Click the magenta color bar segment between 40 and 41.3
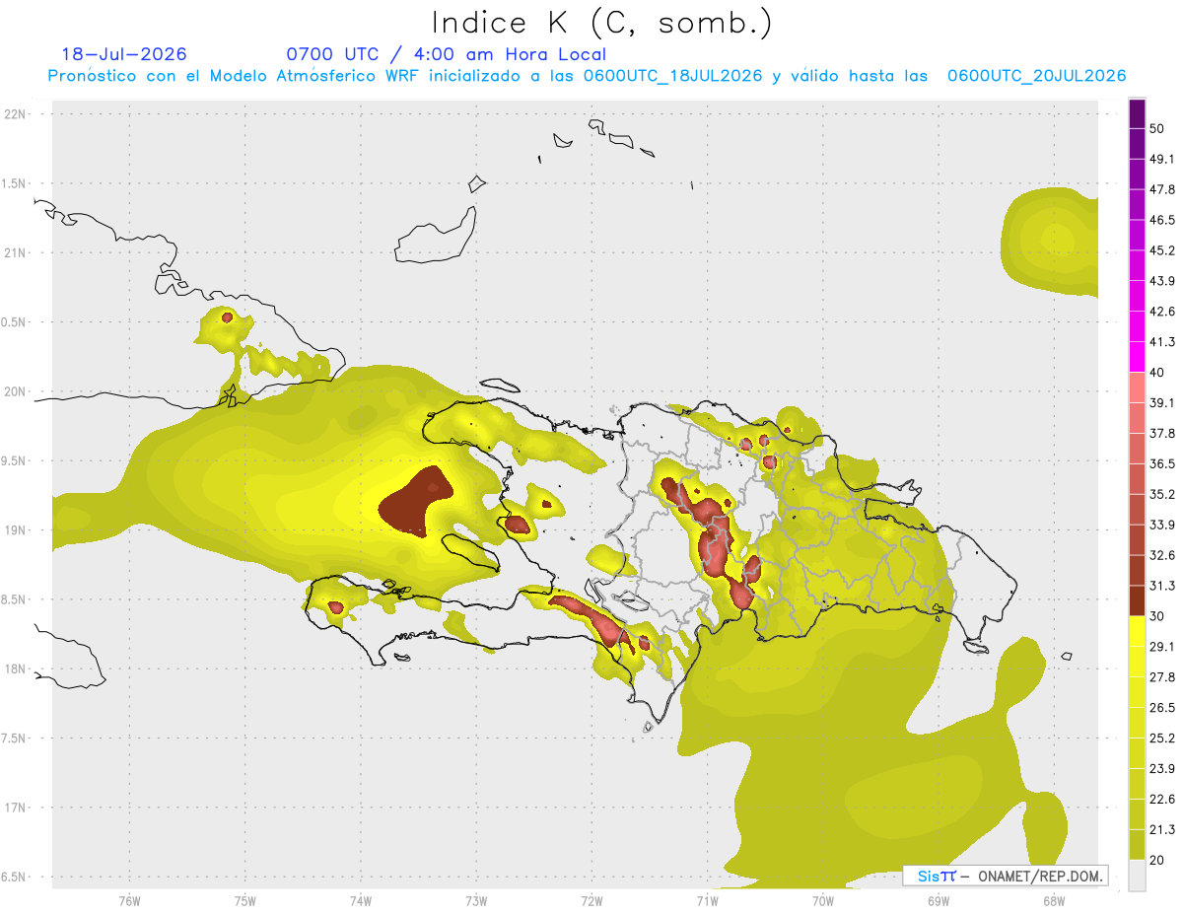The image size is (1183, 914). pyautogui.click(x=1138, y=357)
